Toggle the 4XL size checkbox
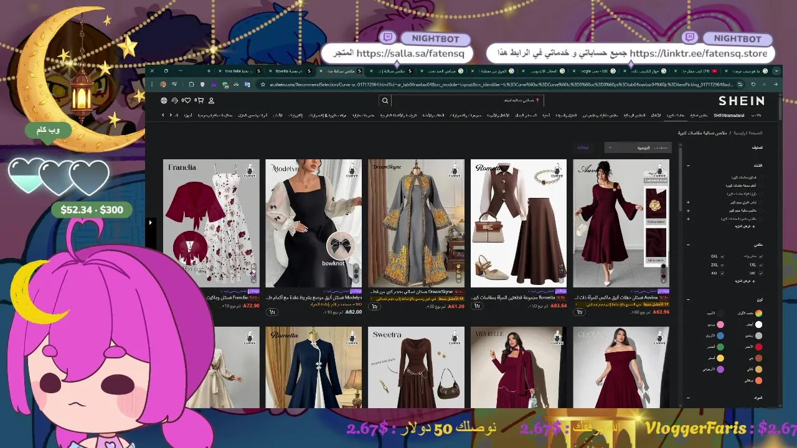 click(722, 273)
